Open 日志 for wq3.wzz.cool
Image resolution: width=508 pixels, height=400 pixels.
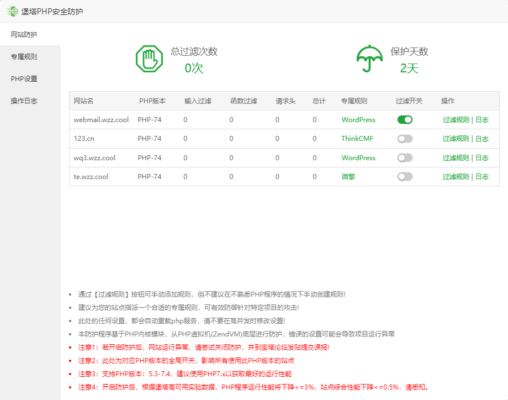tap(481, 158)
